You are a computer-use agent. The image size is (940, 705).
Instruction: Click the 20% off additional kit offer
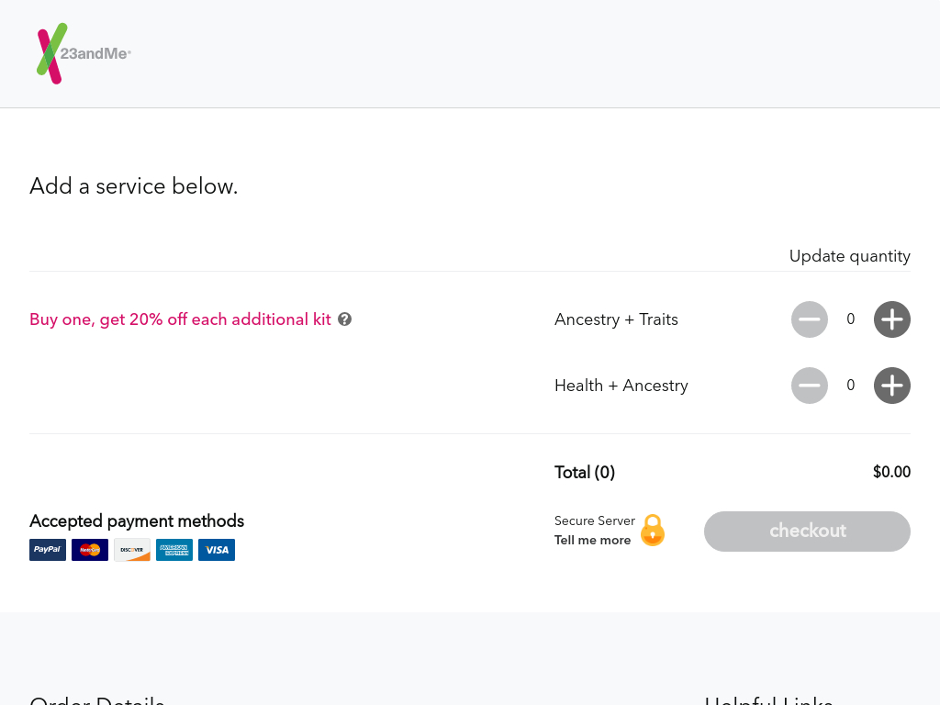point(180,319)
